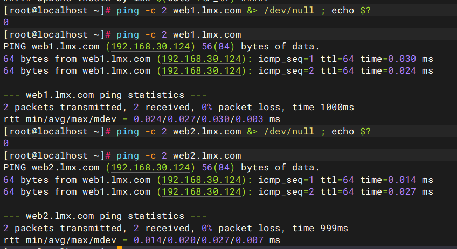This screenshot has width=457, height=249.
Task: Click the 'echo' word after web2.lmx.com redirect
Action: coord(343,131)
